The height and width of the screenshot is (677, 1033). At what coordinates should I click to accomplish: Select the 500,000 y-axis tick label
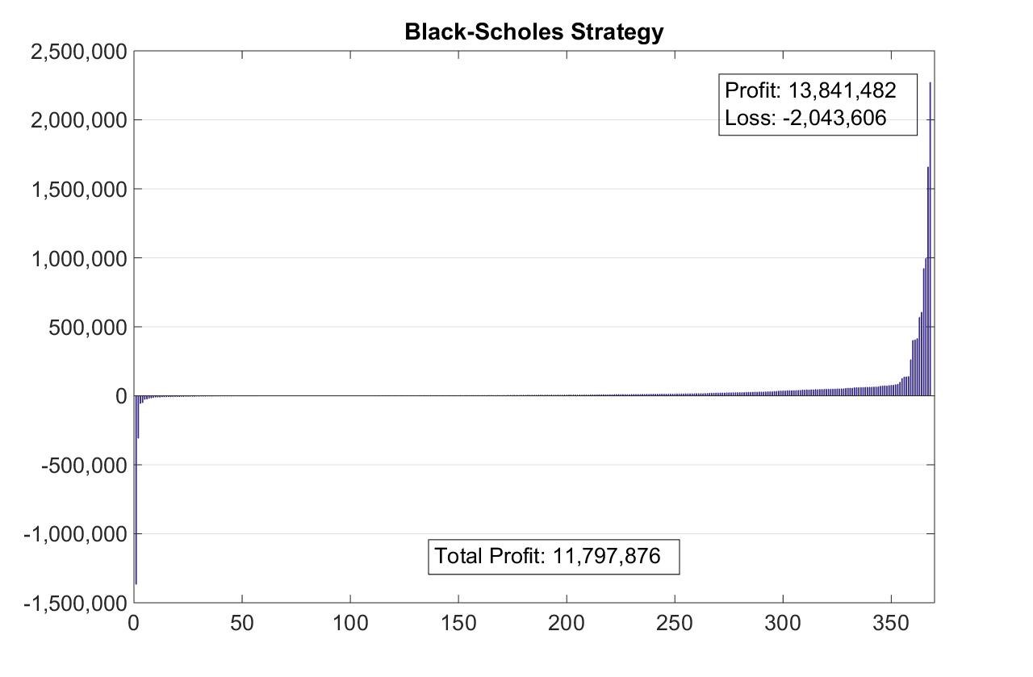click(88, 328)
